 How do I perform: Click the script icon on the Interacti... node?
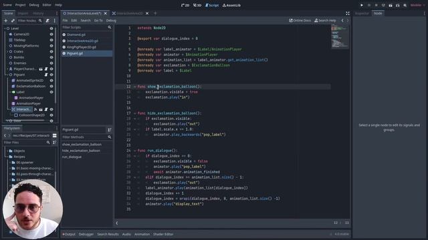pos(46,109)
